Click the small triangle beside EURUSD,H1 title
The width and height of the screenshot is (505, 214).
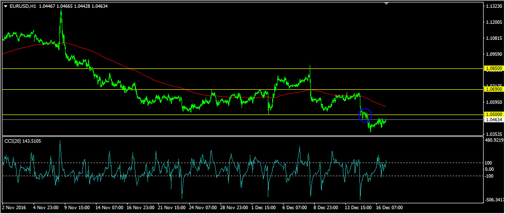coord(5,6)
